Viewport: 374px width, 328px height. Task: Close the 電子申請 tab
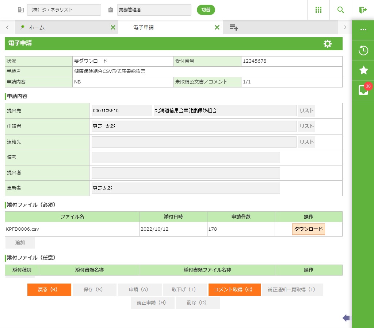click(x=217, y=27)
